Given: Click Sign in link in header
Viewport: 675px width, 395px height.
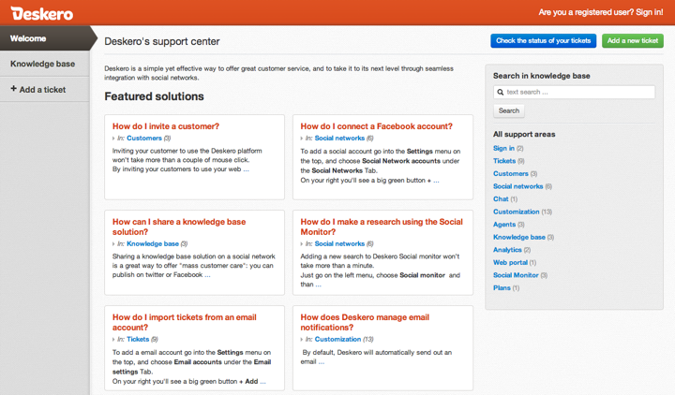Looking at the screenshot, I should (x=650, y=12).
